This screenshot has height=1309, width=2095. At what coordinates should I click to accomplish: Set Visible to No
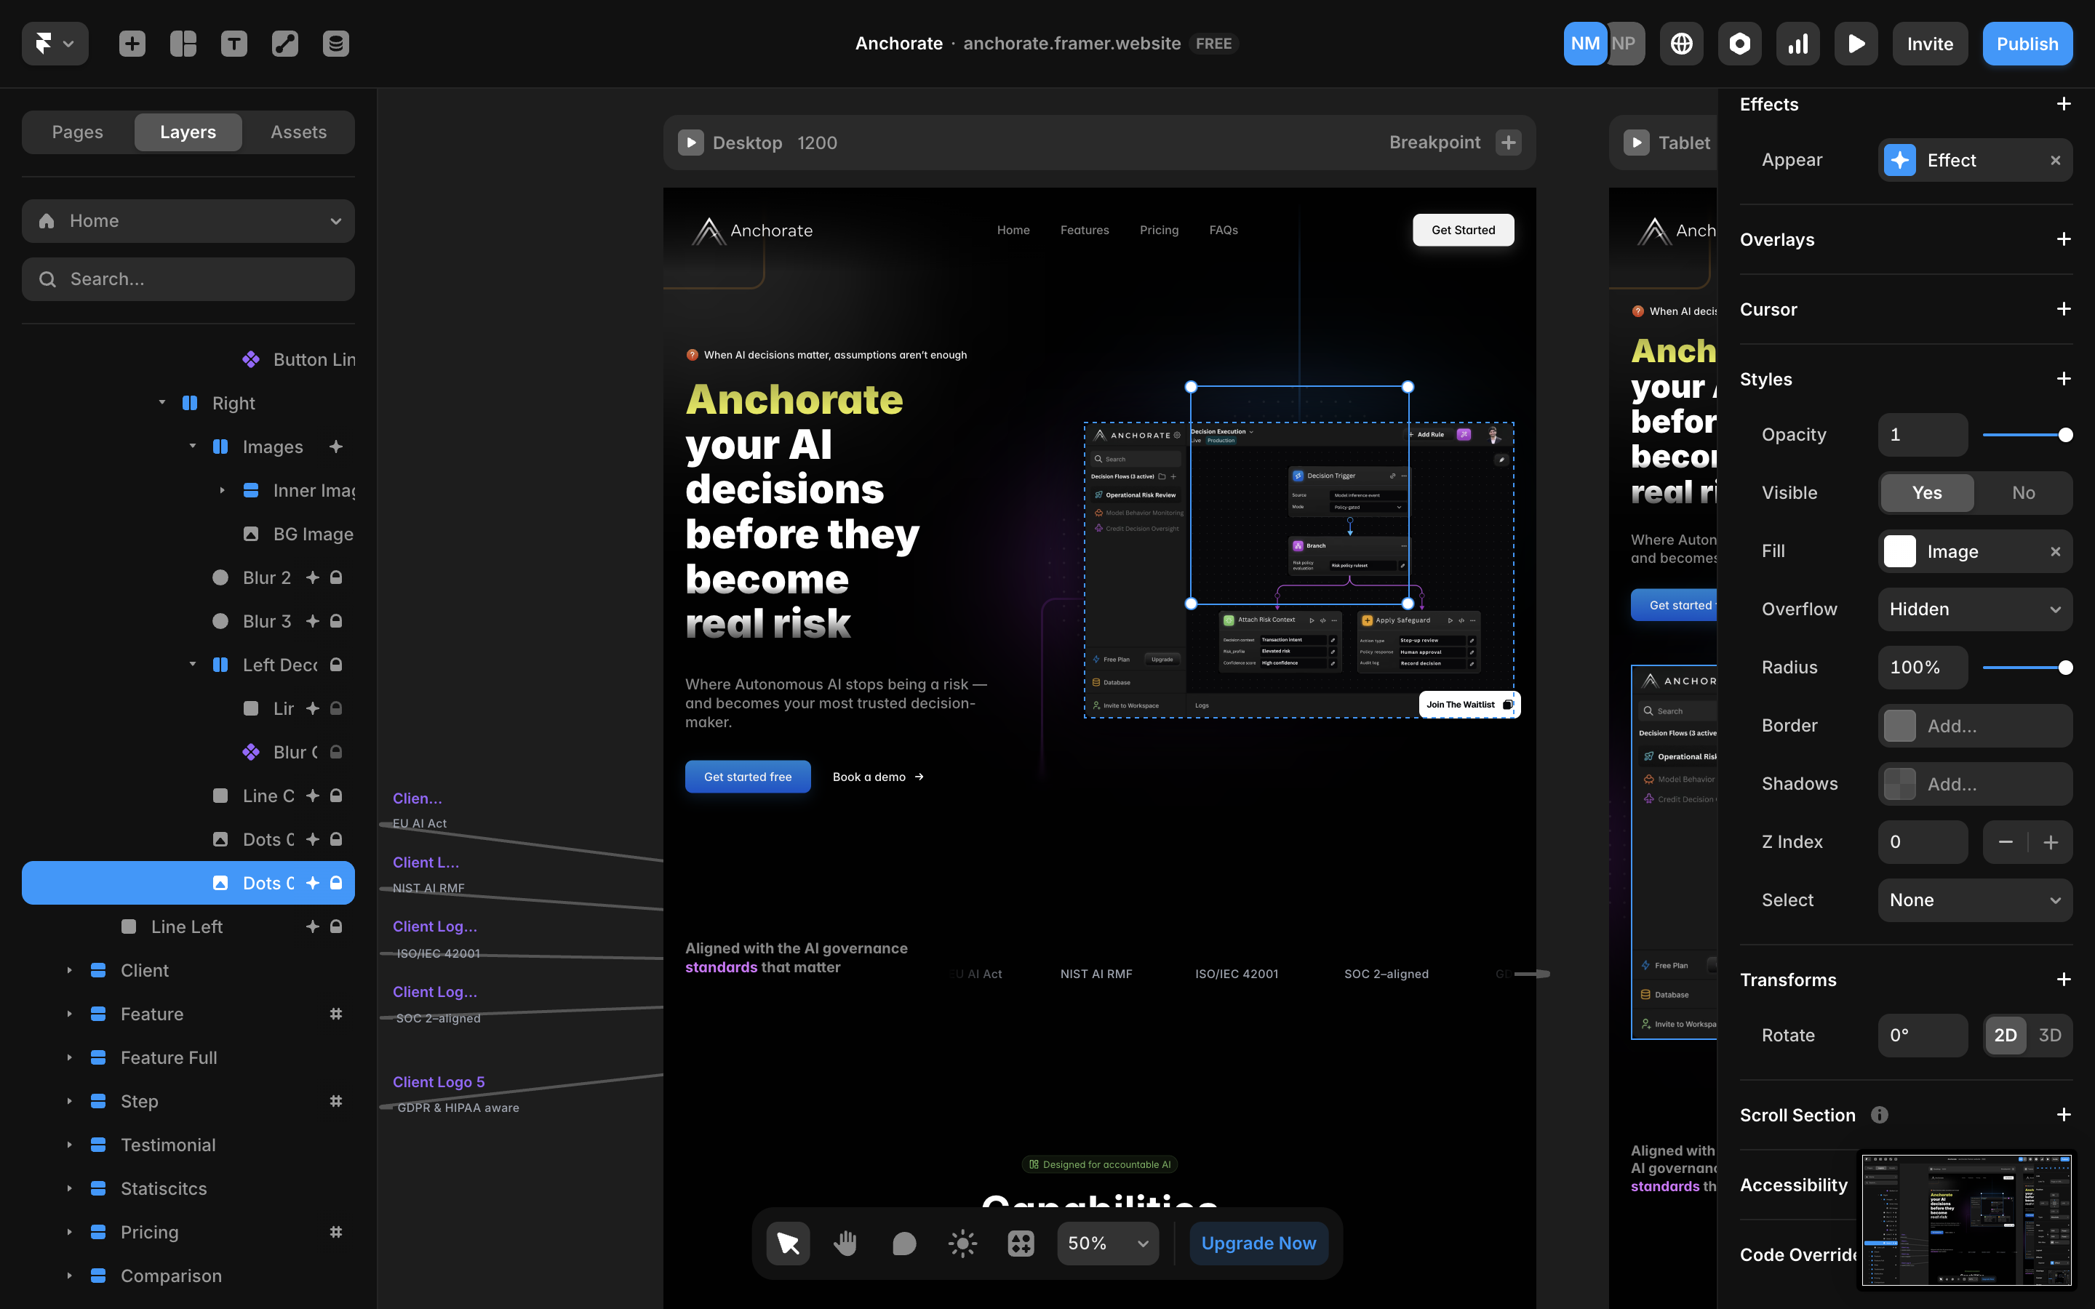click(2023, 492)
